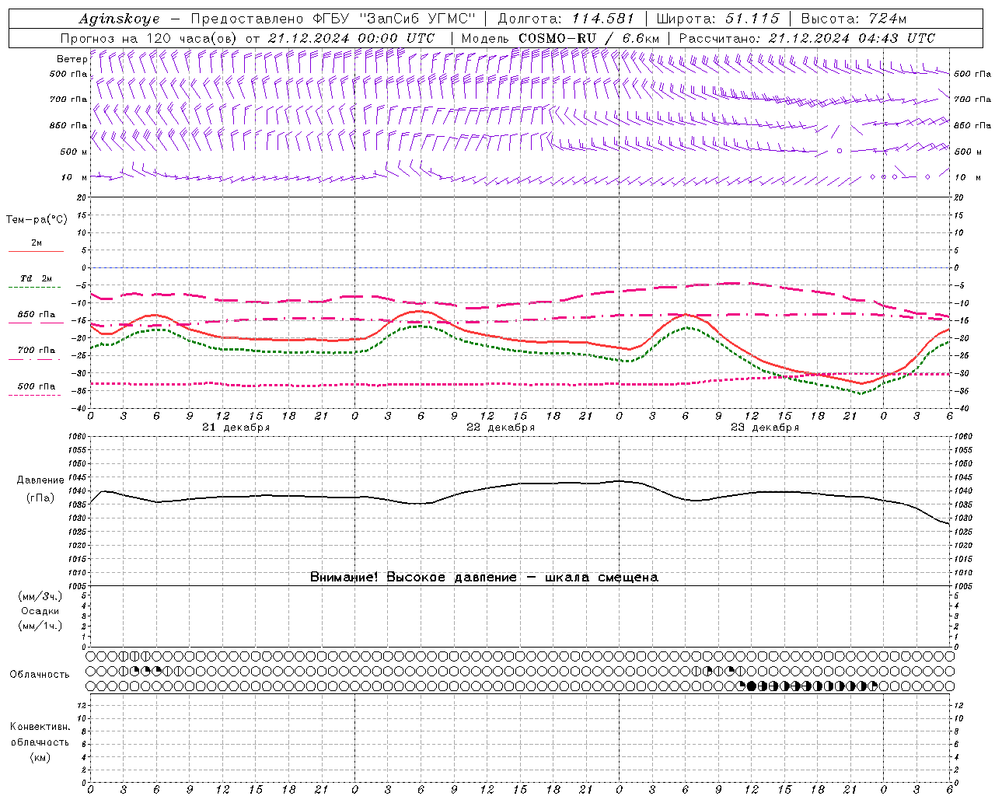
Task: Click the Облачность cloud cover label
Action: tap(40, 675)
